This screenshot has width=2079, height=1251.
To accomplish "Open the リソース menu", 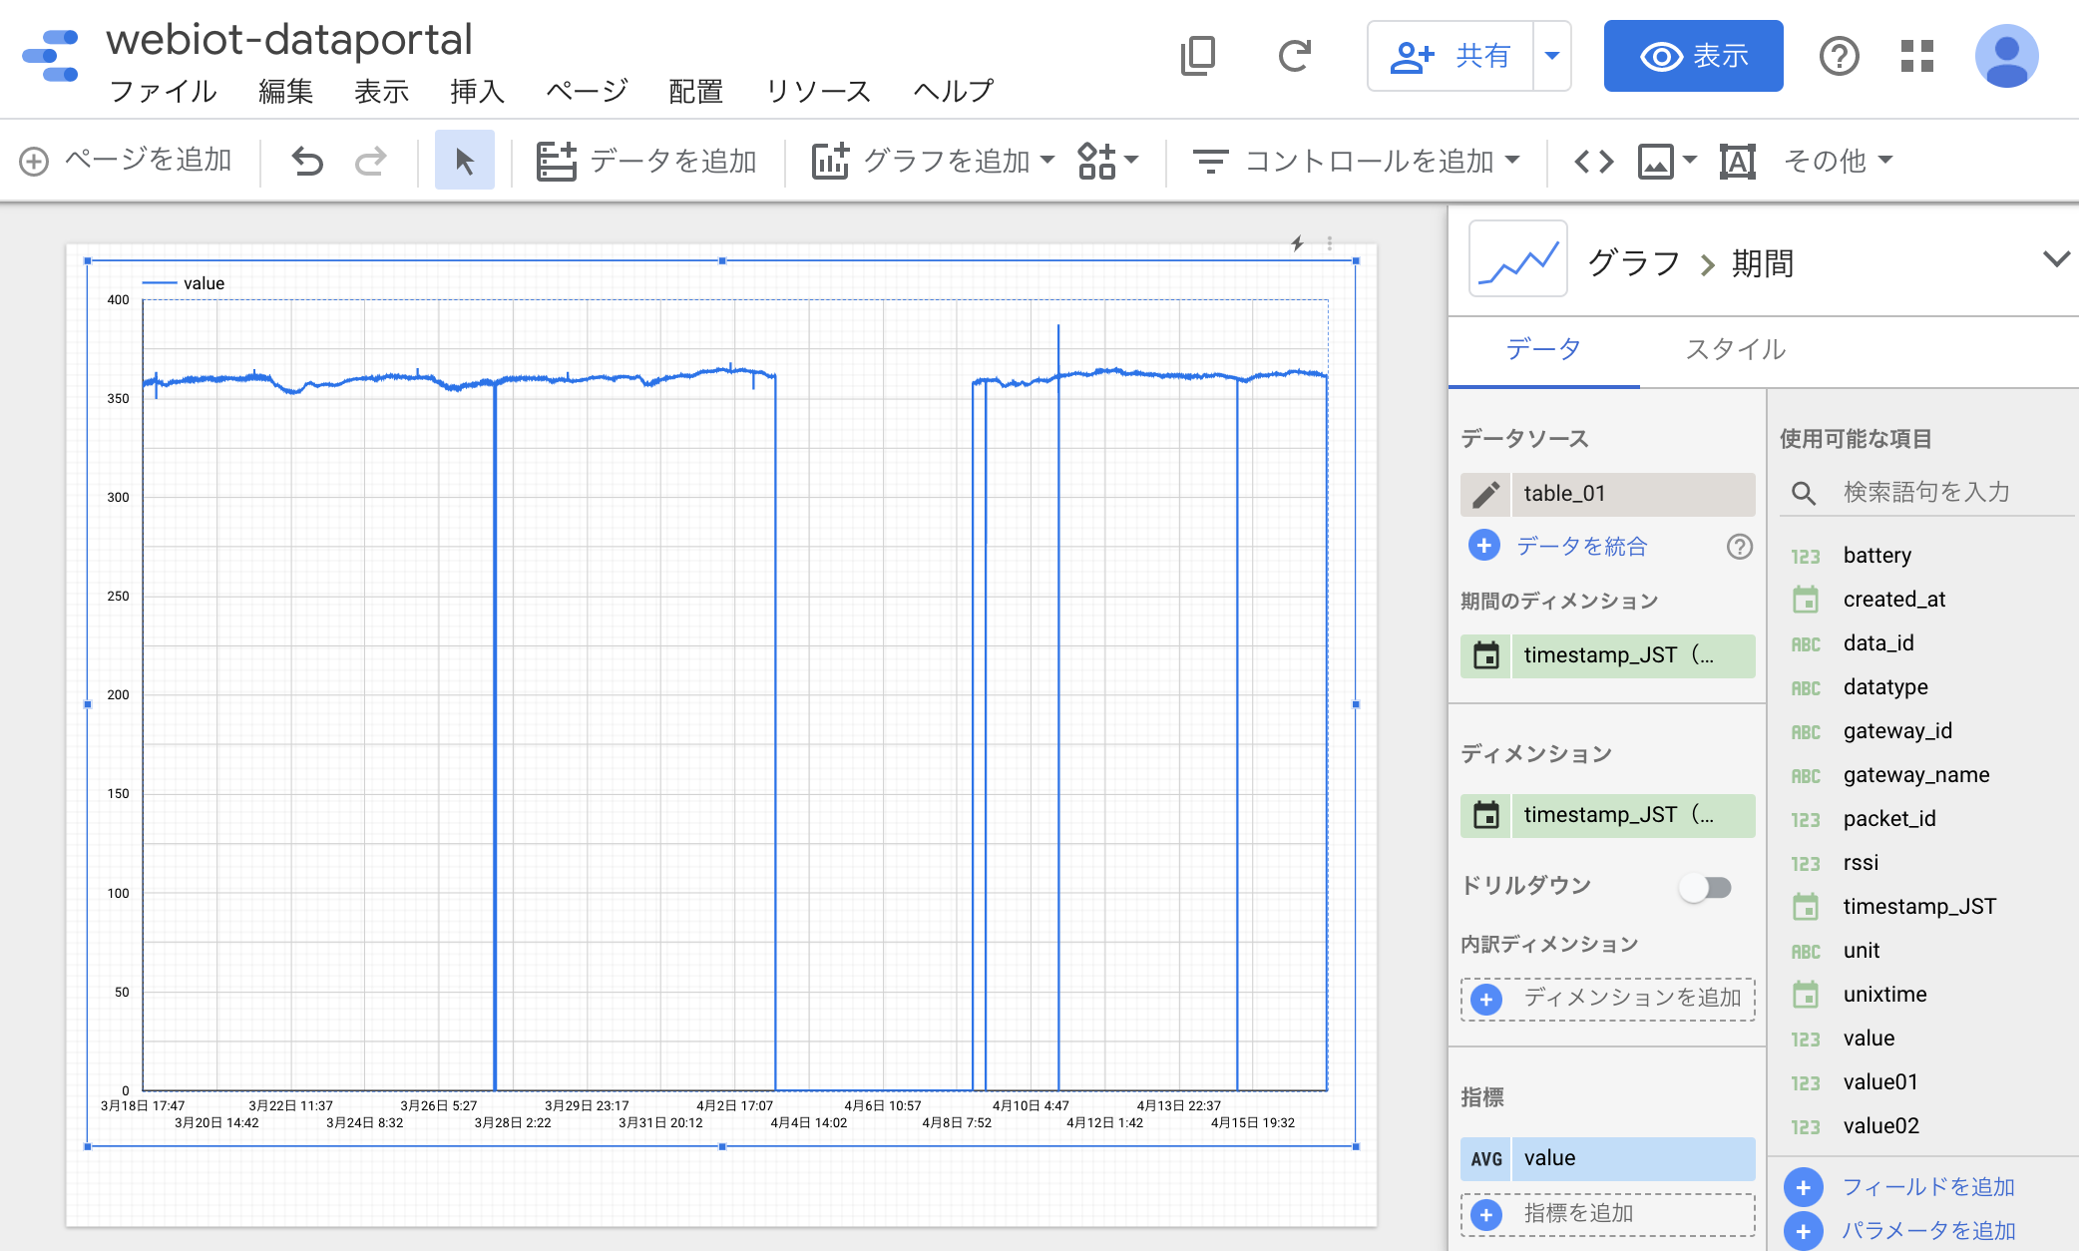I will [818, 92].
